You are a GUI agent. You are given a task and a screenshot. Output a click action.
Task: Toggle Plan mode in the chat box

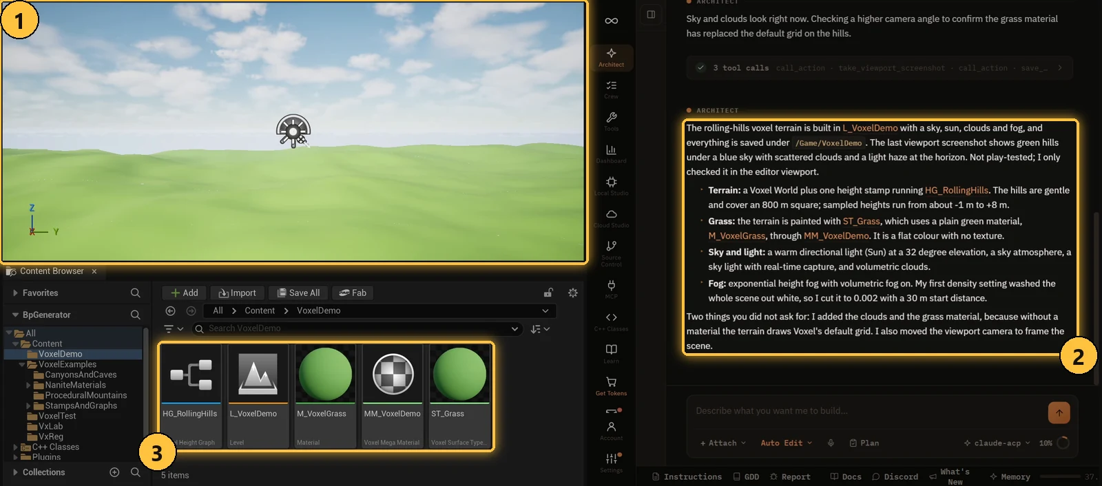(x=864, y=443)
